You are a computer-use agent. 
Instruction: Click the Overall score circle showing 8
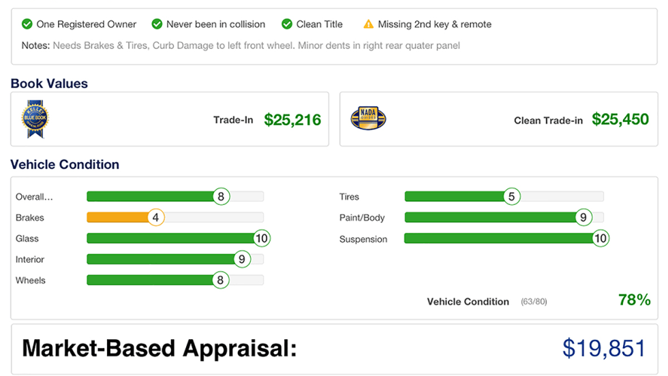(x=221, y=197)
